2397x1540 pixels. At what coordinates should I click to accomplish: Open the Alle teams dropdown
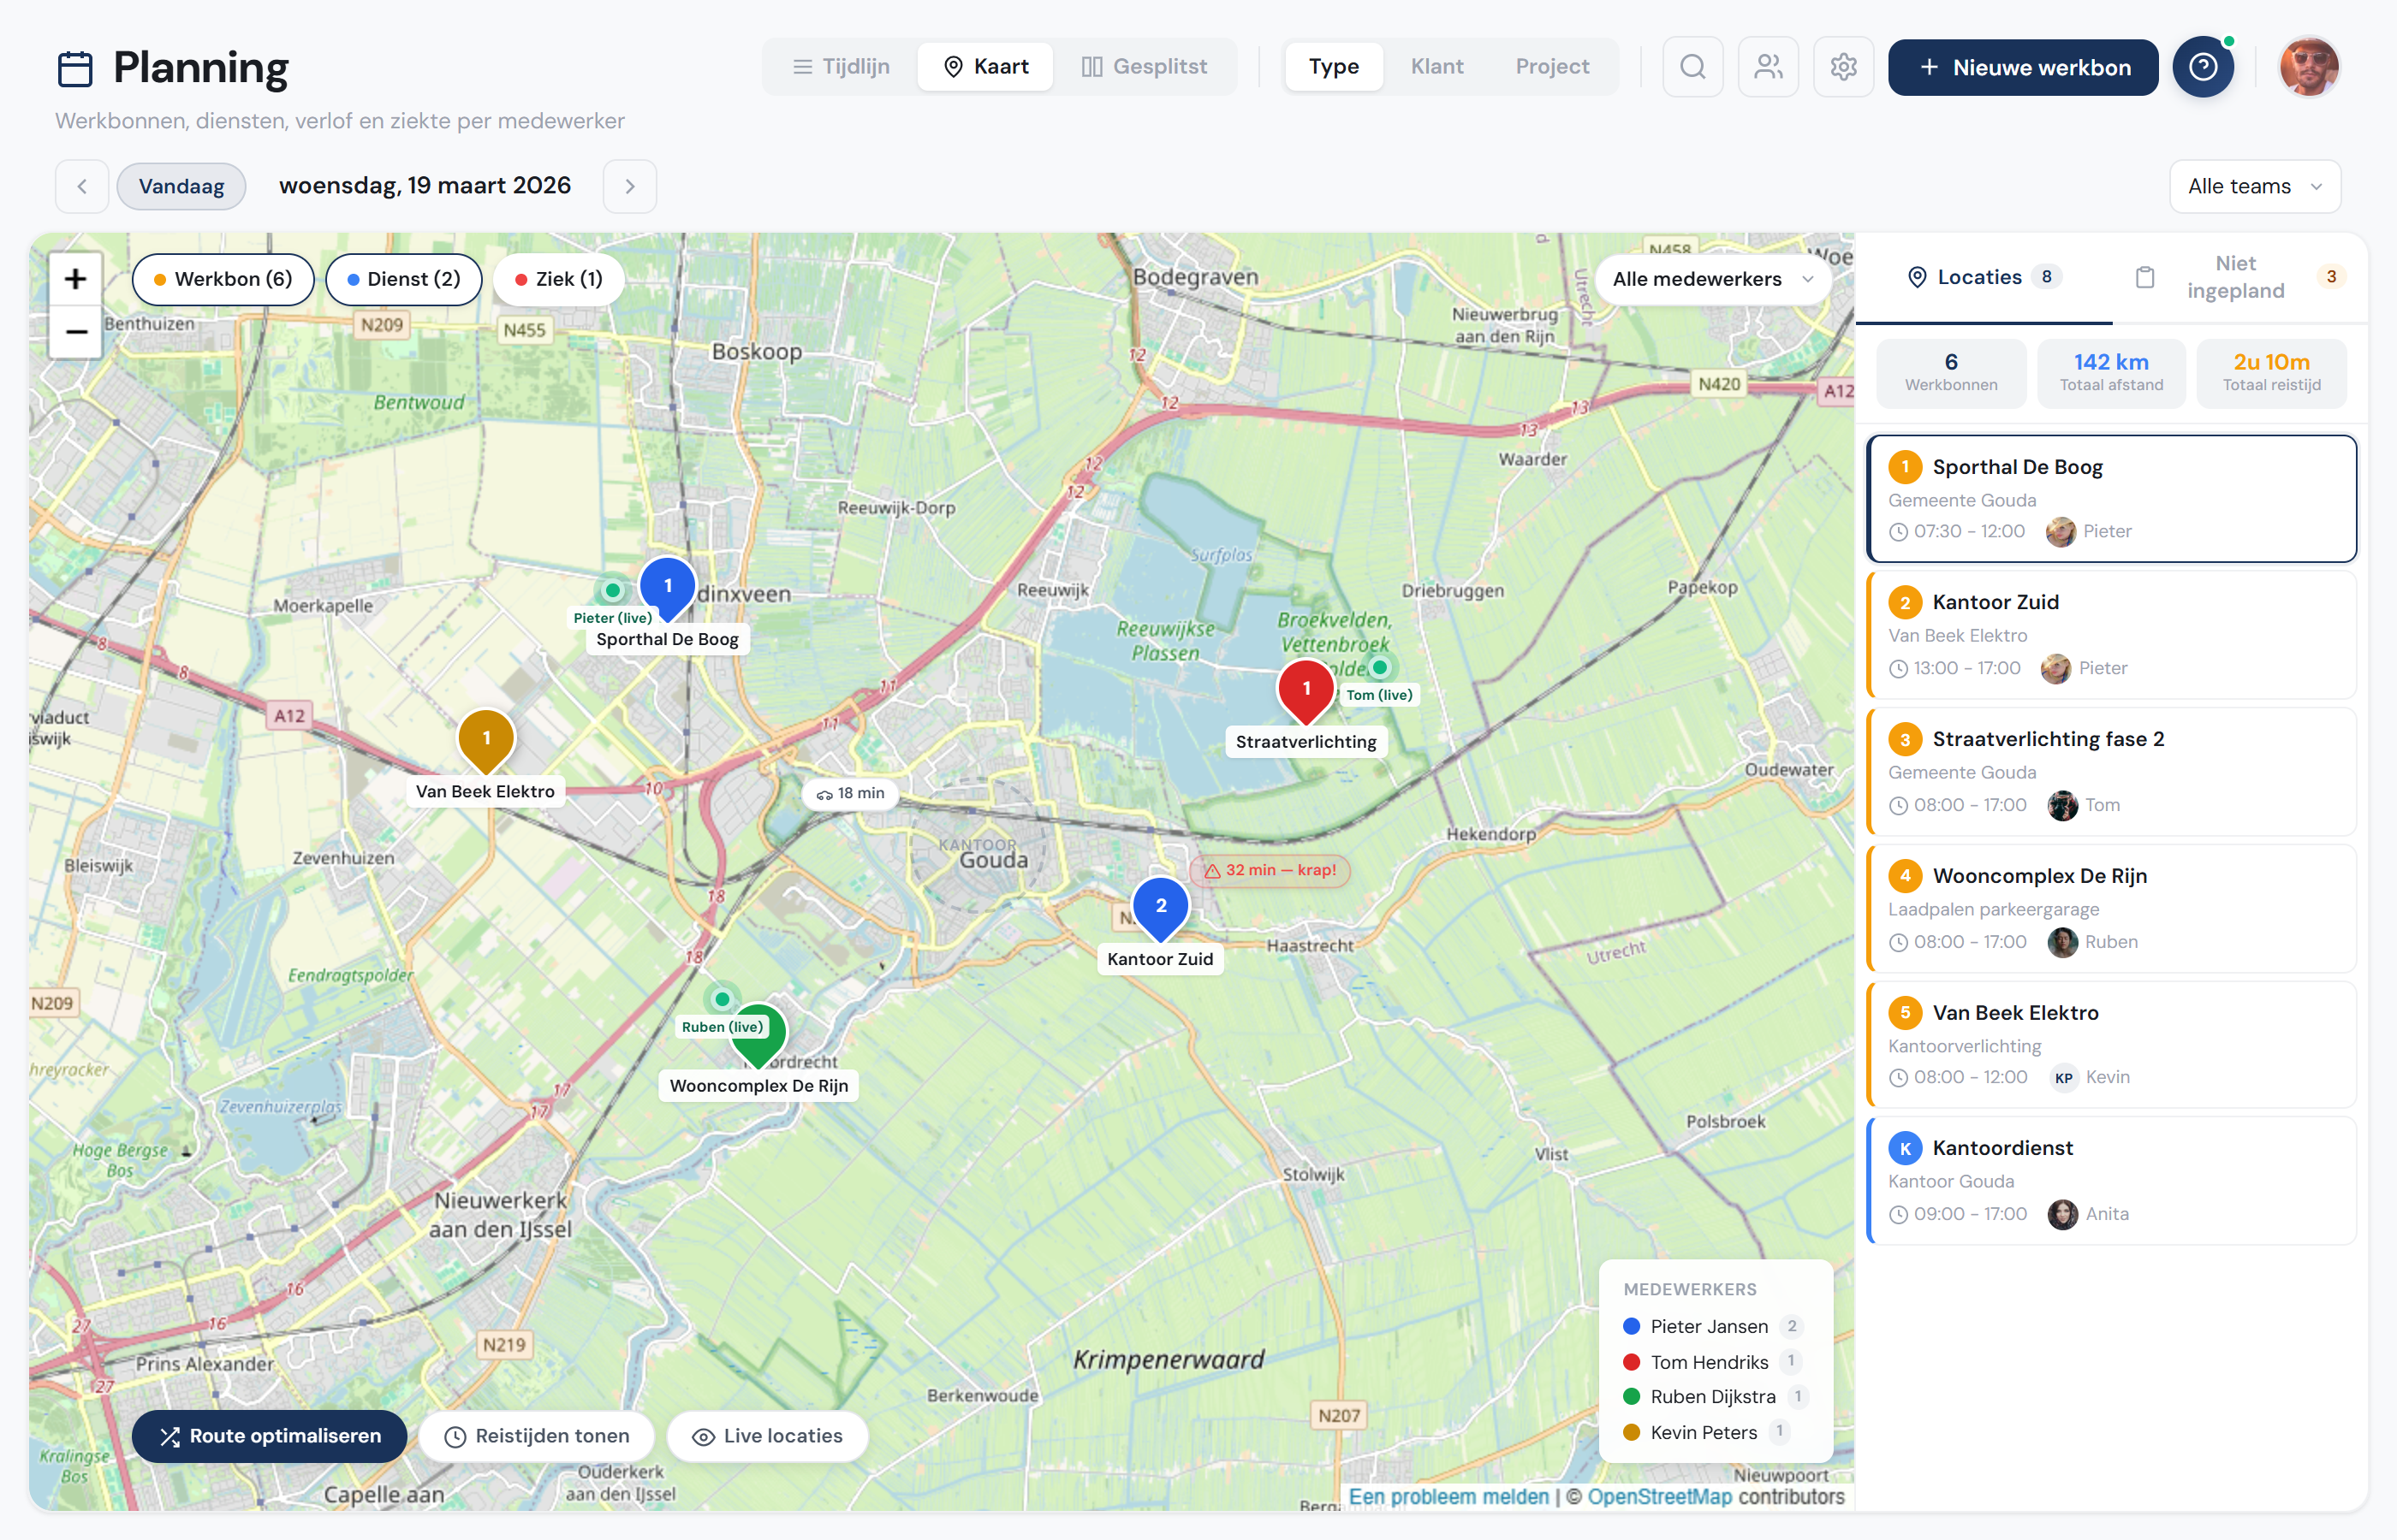[x=2254, y=186]
